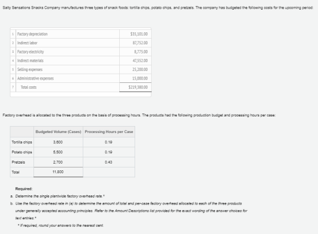Select requirement a about plantwide overhead rate
The height and width of the screenshot is (234, 318).
coord(58,197)
